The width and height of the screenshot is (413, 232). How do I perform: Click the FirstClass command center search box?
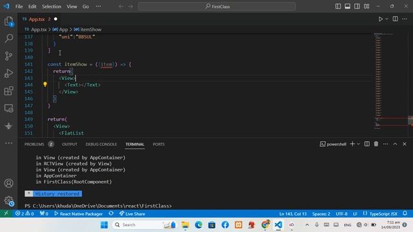(217, 6)
